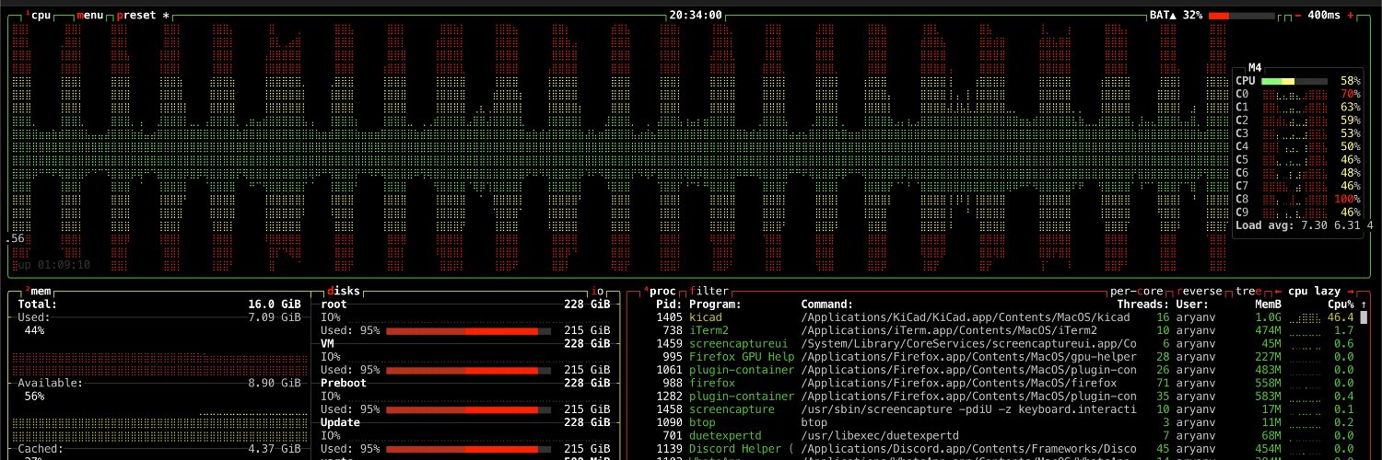Open the process filter field
1382x460 pixels.
(709, 291)
